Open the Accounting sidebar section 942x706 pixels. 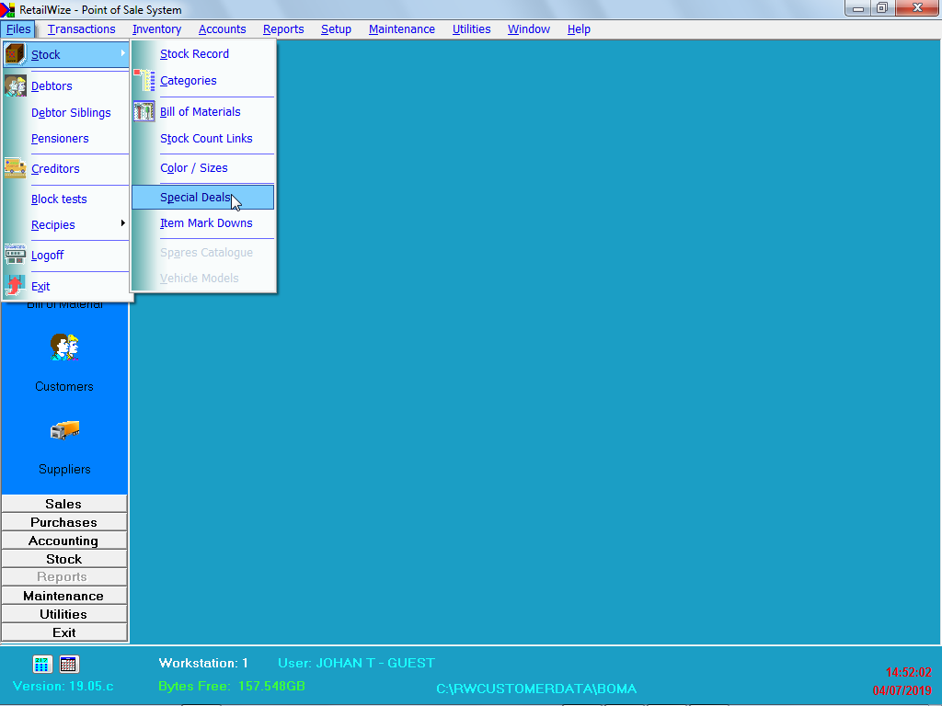tap(63, 541)
